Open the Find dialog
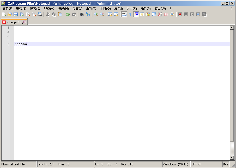This screenshot has width=236, height=168. pyautogui.click(x=82, y=14)
